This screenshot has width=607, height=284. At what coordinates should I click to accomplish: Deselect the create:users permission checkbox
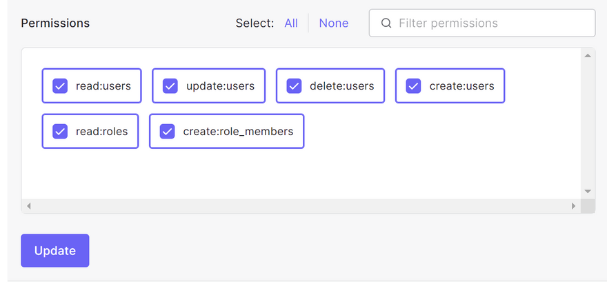coord(413,86)
